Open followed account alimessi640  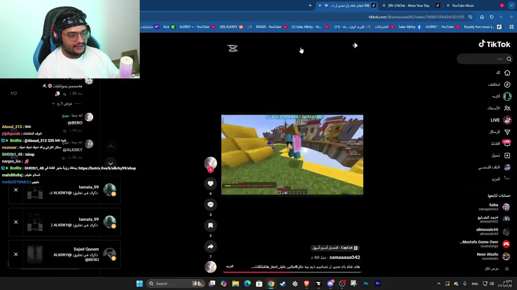tap(493, 232)
